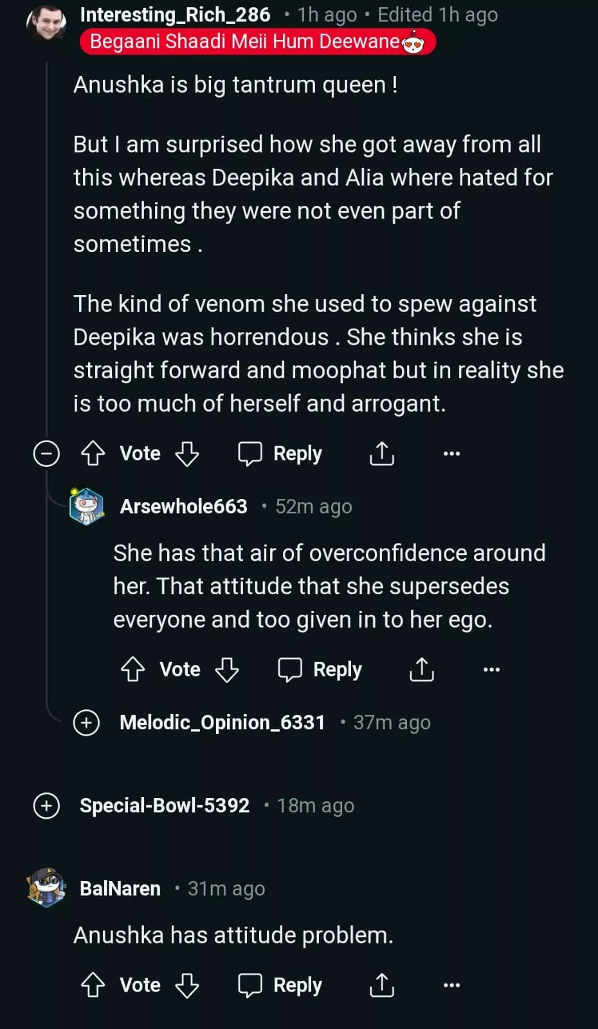
Task: Reply to Interesting_Rich_286's comment
Action: click(280, 453)
